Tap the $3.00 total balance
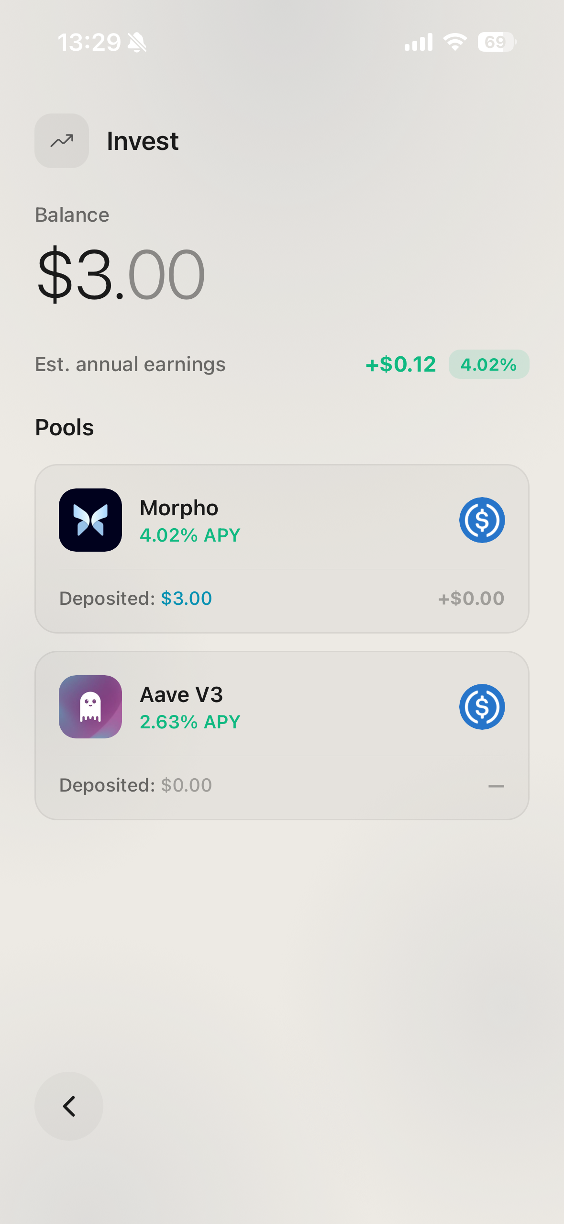Viewport: 564px width, 1224px height. pos(121,275)
